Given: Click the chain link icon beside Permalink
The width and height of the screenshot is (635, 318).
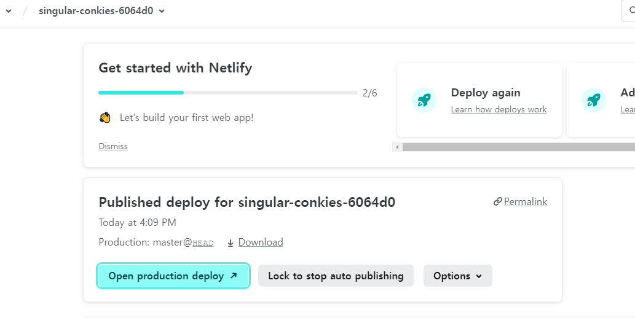Looking at the screenshot, I should pos(497,202).
